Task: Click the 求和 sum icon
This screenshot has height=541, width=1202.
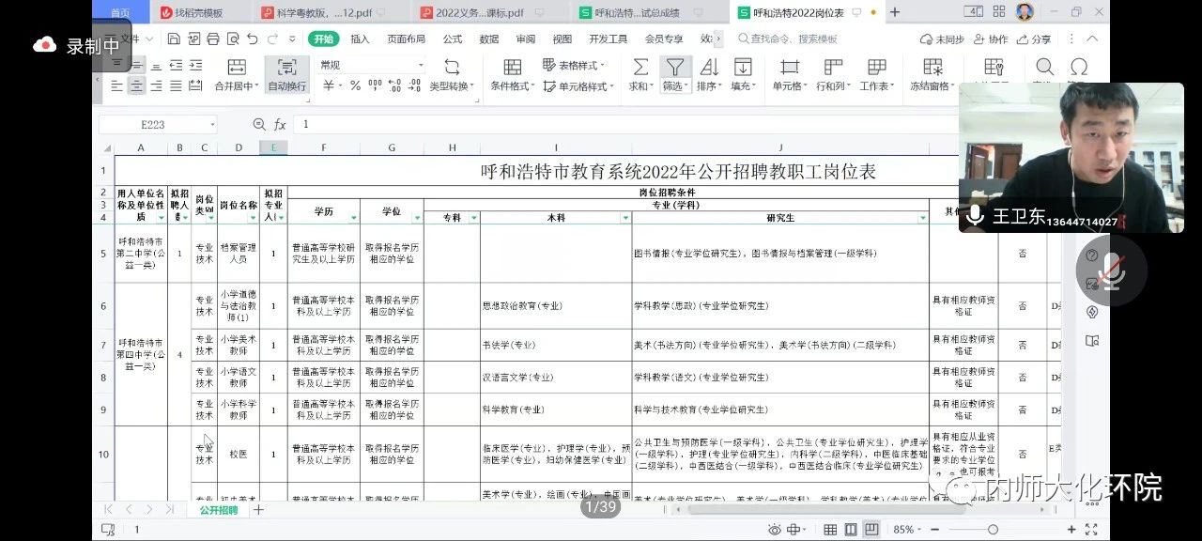Action: pyautogui.click(x=640, y=68)
